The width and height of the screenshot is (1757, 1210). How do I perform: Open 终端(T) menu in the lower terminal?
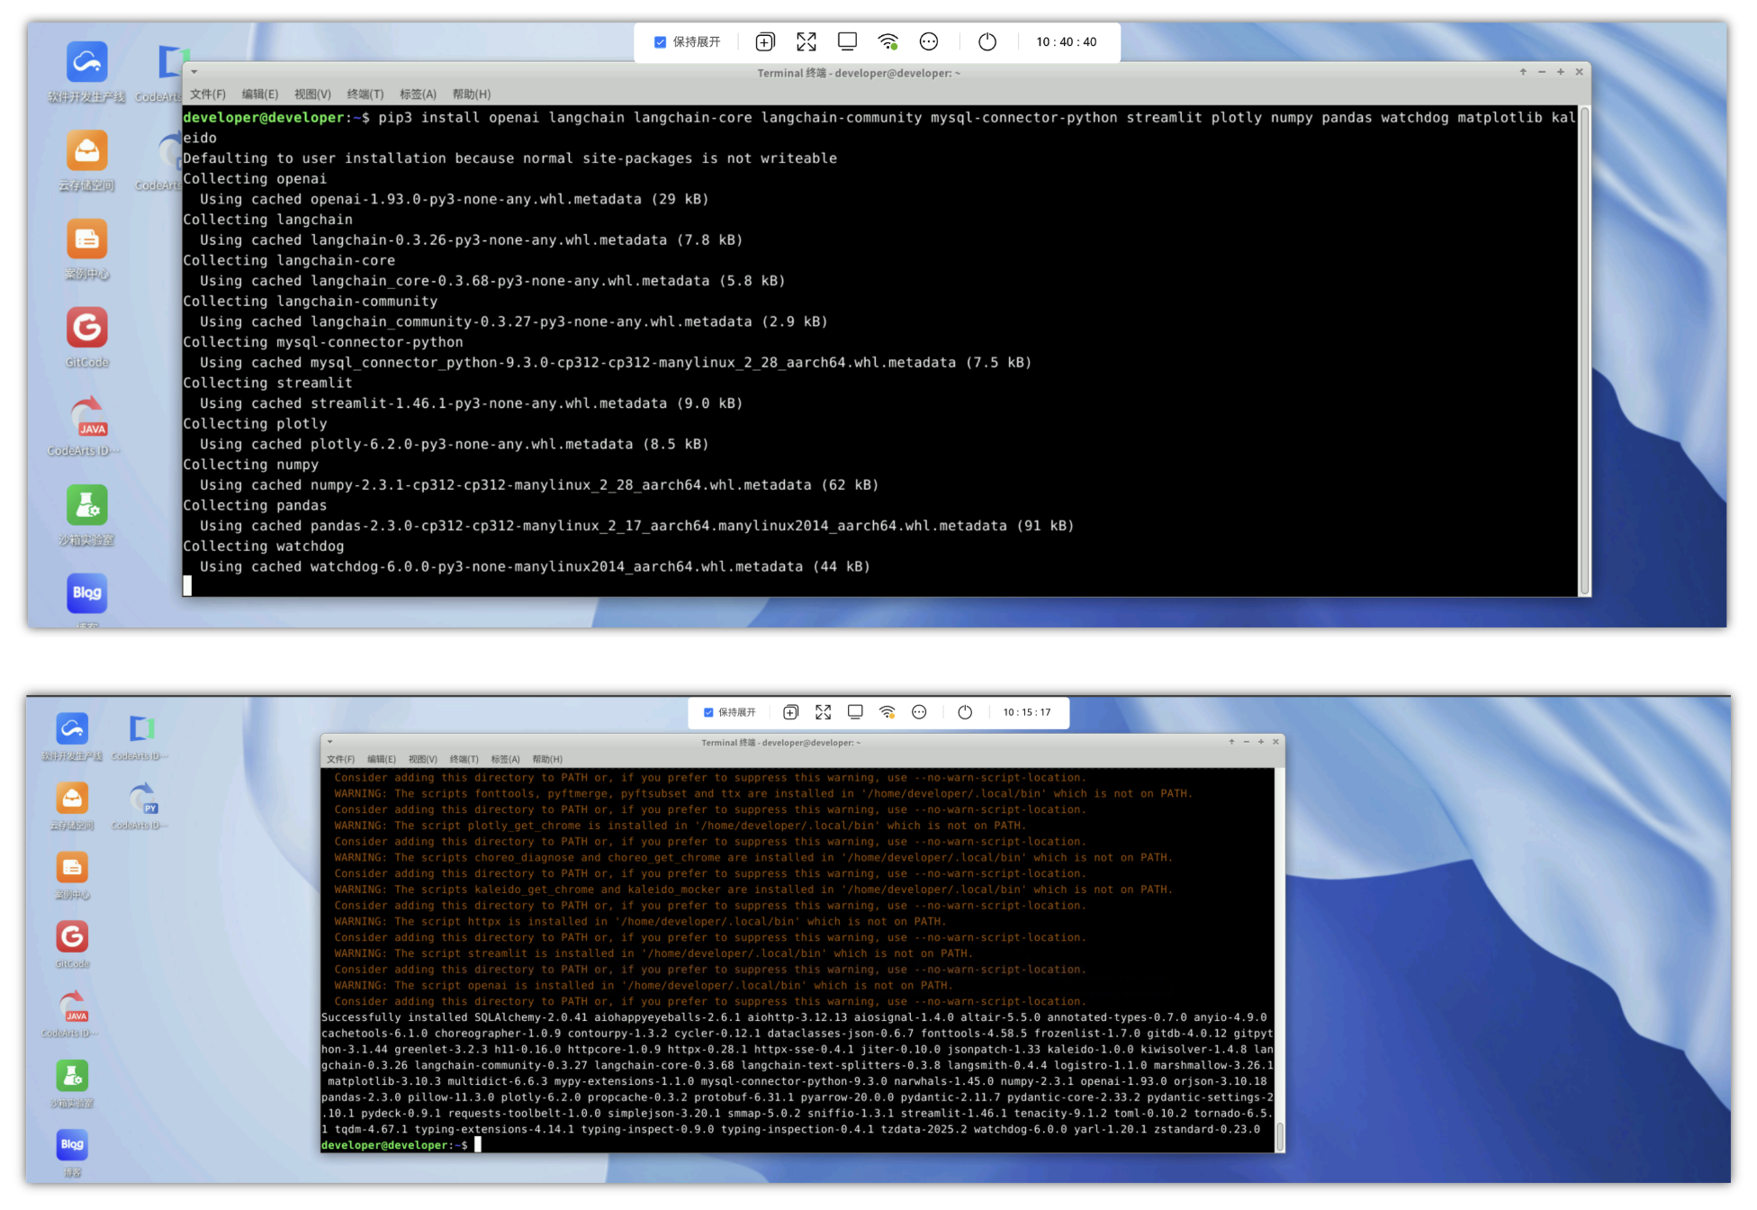click(x=464, y=759)
